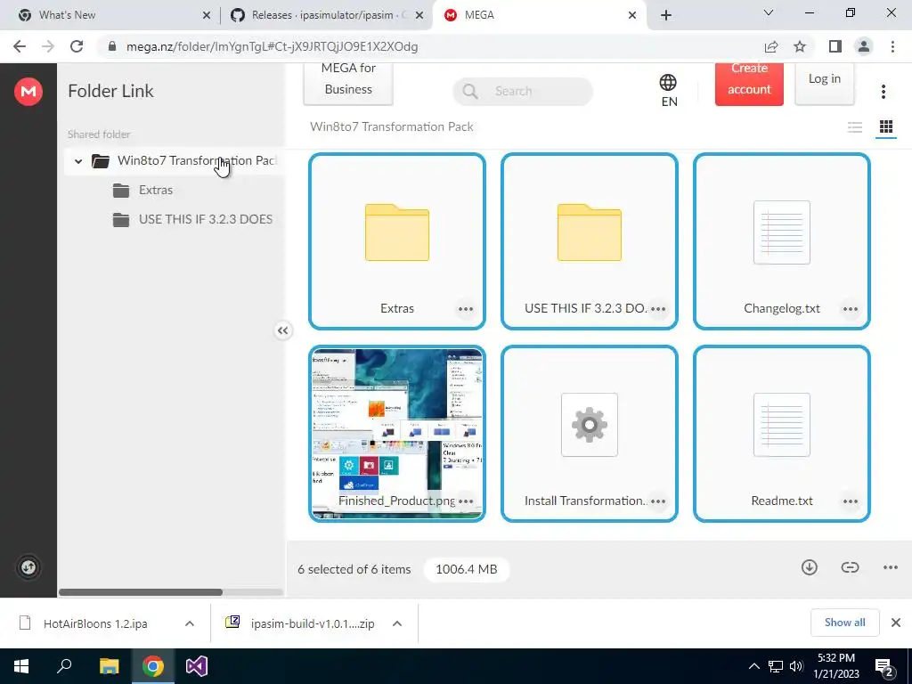The width and height of the screenshot is (912, 684).
Task: Open more options in selection bar
Action: tap(891, 567)
